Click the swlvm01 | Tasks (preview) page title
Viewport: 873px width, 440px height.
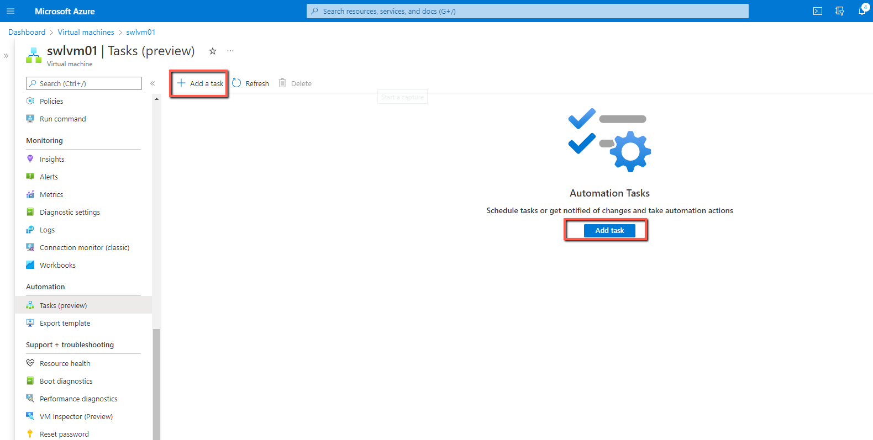120,51
